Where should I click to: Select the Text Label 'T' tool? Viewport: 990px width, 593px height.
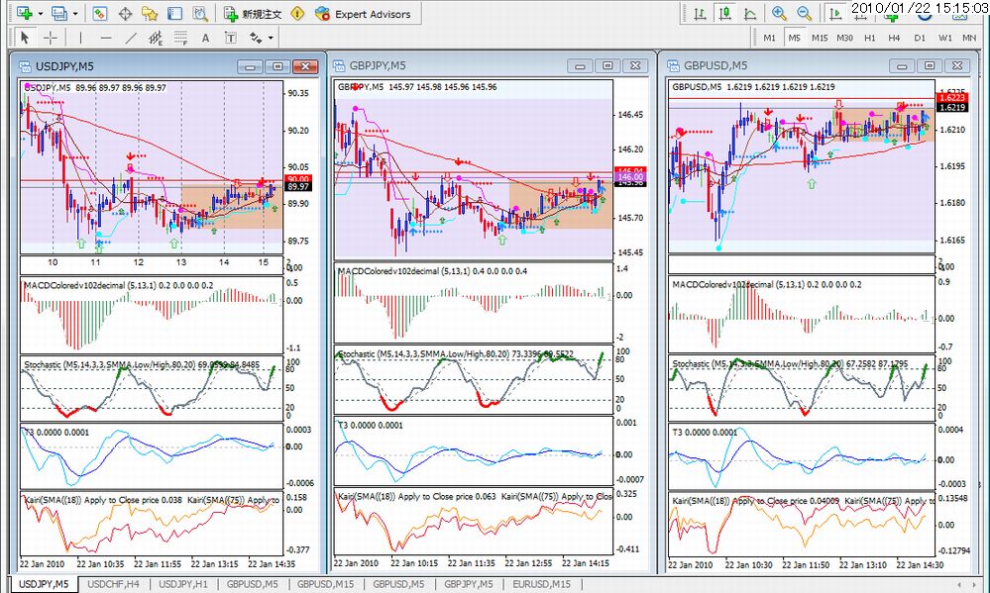231,38
